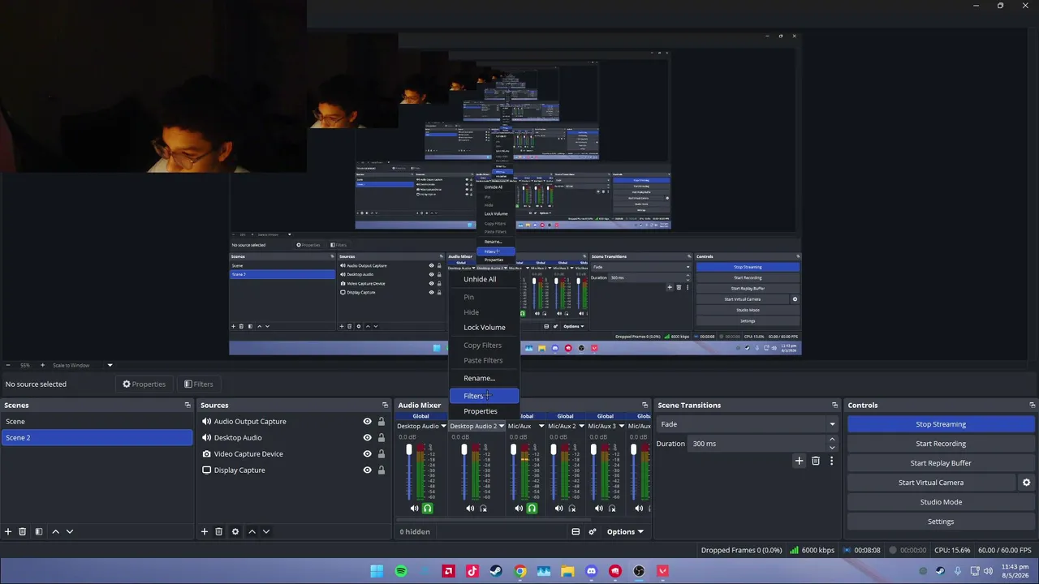Screen dimensions: 1039x584
Task: Select Lock Volume in the context menu
Action: 485,328
